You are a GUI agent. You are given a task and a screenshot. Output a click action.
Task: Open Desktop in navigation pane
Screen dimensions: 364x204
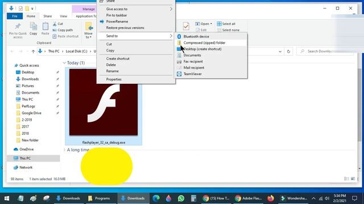(x=28, y=72)
